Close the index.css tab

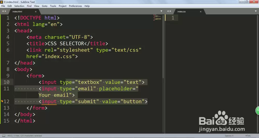pyautogui.click(x=201, y=12)
